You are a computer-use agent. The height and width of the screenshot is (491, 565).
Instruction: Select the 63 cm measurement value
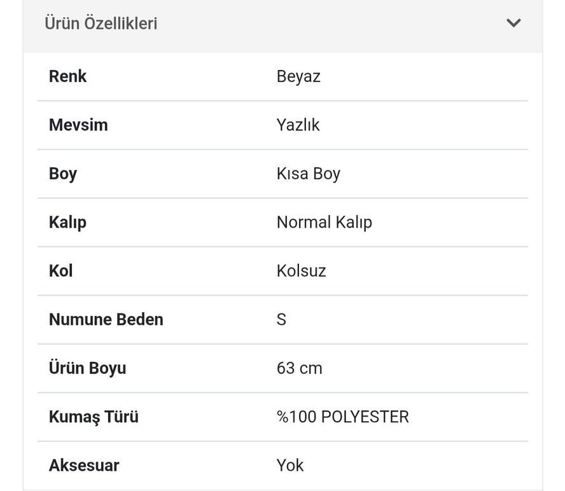(298, 368)
